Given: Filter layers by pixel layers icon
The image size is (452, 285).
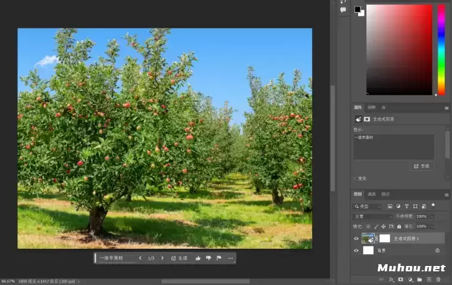Looking at the screenshot, I should tap(390, 207).
